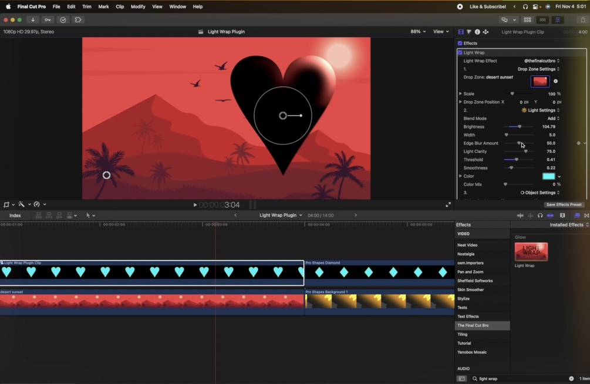
Task: Open the Transform tool popup icon
Action: 9,204
